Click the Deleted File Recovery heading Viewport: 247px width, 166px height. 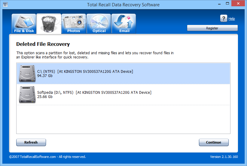pyautogui.click(x=43, y=44)
